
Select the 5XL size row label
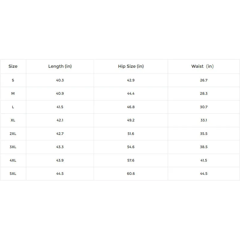point(13,174)
